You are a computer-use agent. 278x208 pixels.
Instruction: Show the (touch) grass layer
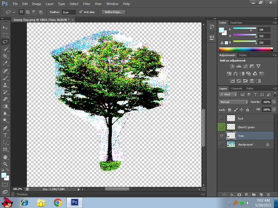click(x=222, y=127)
